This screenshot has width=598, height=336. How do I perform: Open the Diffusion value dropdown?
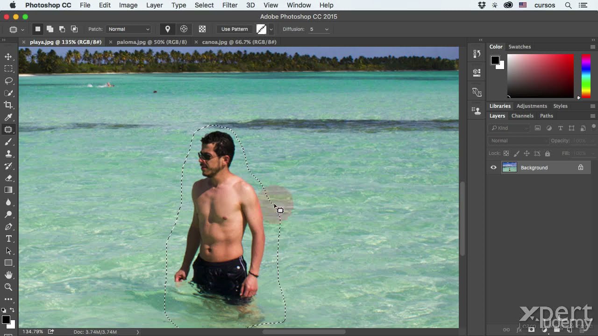pos(327,29)
